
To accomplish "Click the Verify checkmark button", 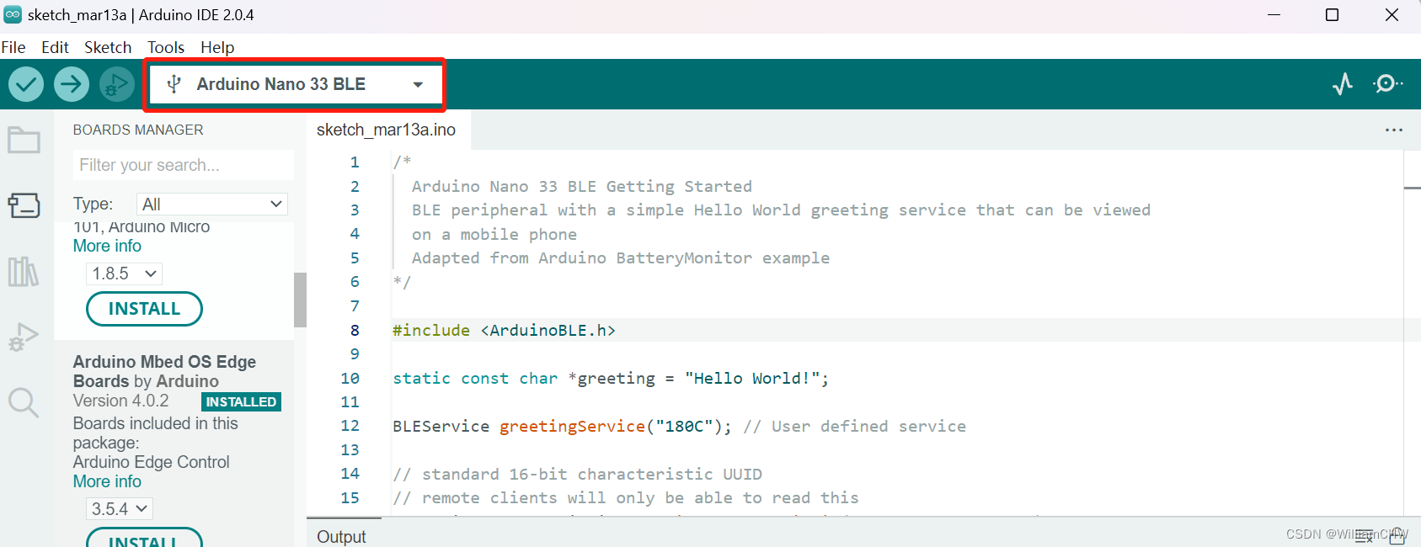I will pos(26,84).
